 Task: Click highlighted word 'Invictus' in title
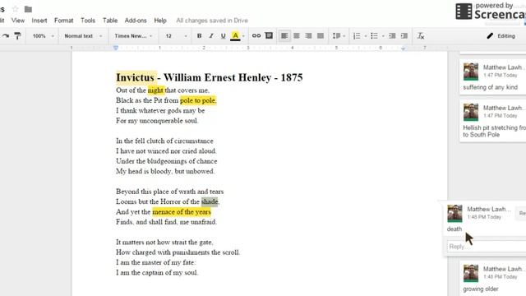pyautogui.click(x=135, y=77)
